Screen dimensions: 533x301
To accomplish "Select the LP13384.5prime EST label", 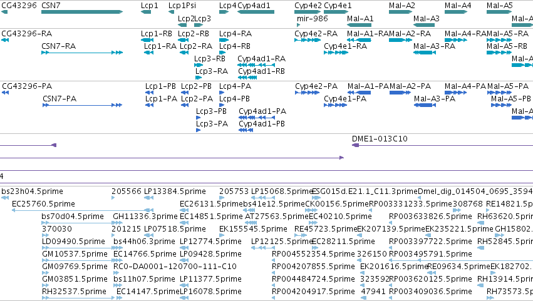I will 175,191.
